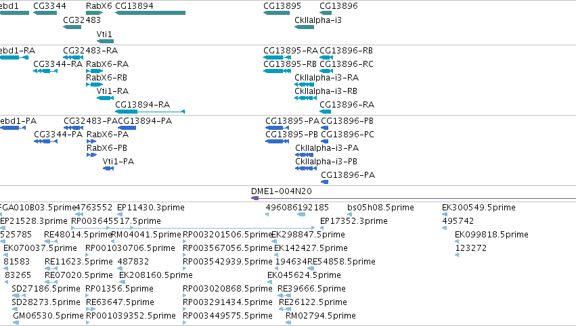Select the DME1-004N20 clone feature
The width and height of the screenshot is (576, 326).
(414, 198)
